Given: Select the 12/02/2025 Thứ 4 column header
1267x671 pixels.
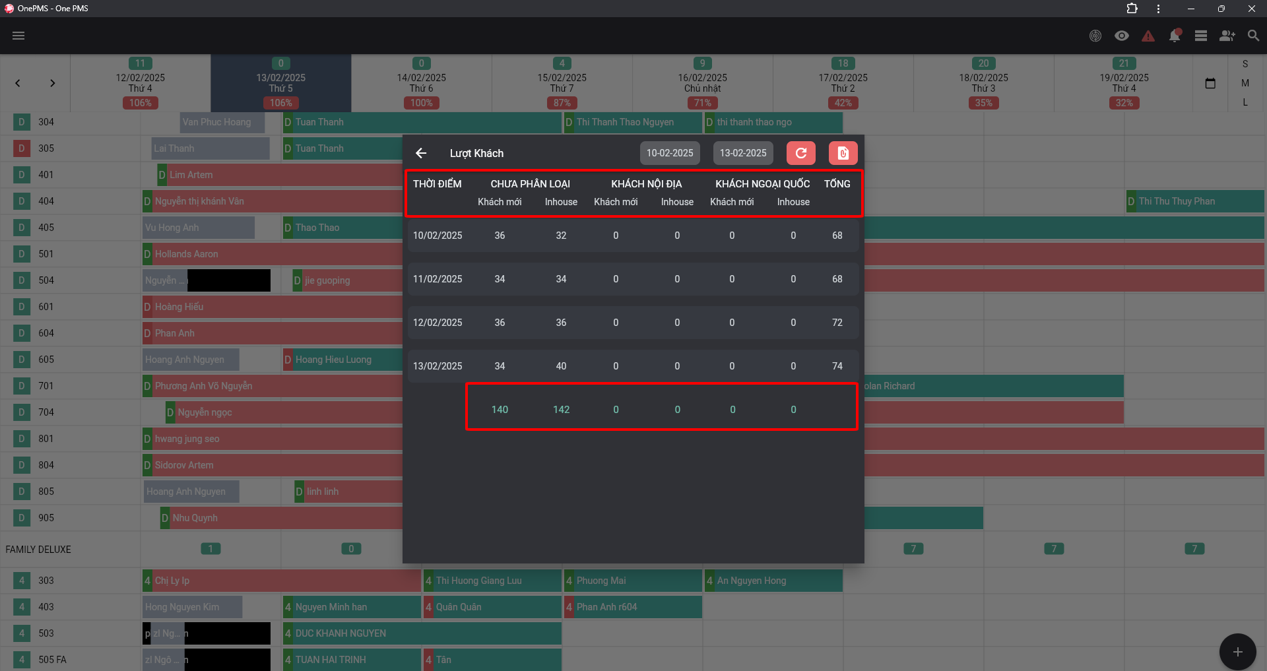Looking at the screenshot, I should click(x=141, y=83).
